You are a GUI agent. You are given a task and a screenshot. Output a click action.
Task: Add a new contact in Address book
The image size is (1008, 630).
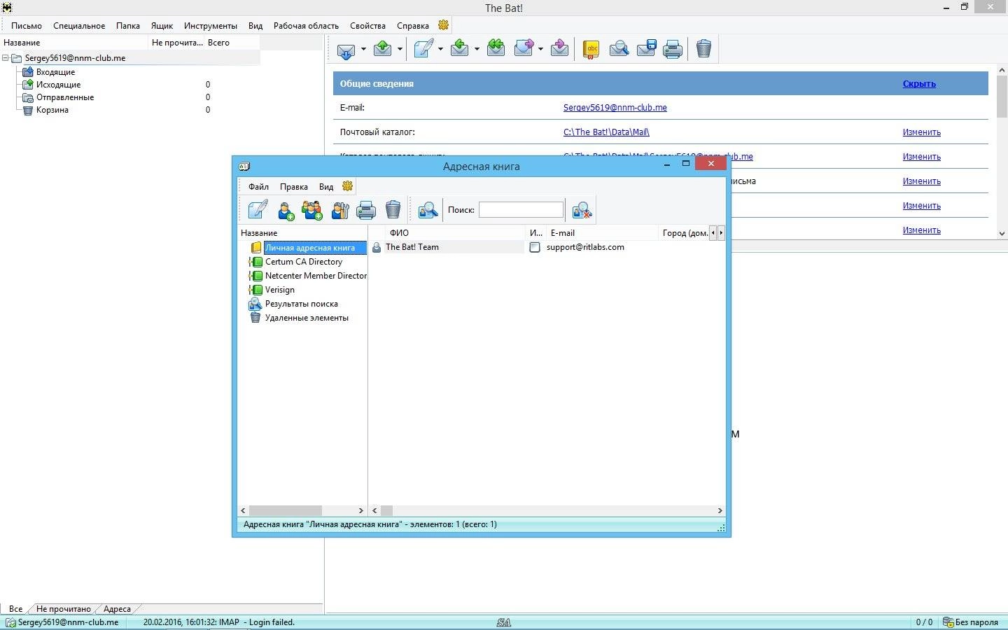click(x=286, y=210)
